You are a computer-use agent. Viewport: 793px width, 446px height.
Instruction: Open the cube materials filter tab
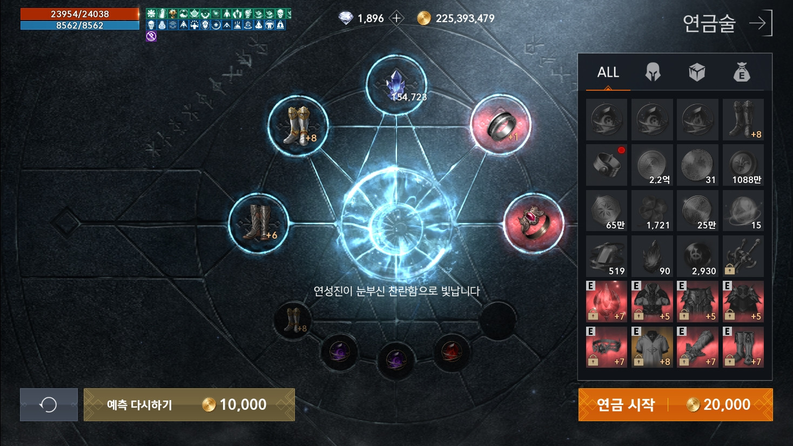click(697, 72)
